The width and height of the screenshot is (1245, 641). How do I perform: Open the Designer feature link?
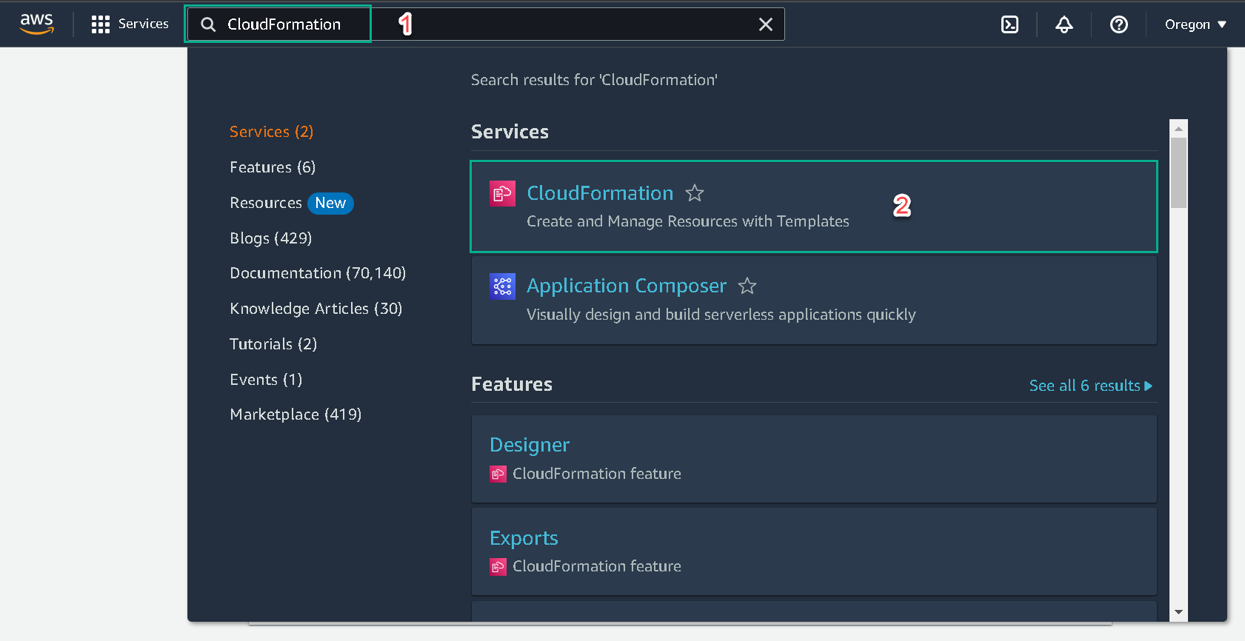(530, 445)
